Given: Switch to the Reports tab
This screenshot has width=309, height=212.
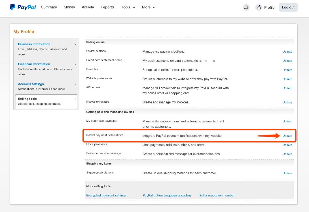Looking at the screenshot, I should coord(107,7).
